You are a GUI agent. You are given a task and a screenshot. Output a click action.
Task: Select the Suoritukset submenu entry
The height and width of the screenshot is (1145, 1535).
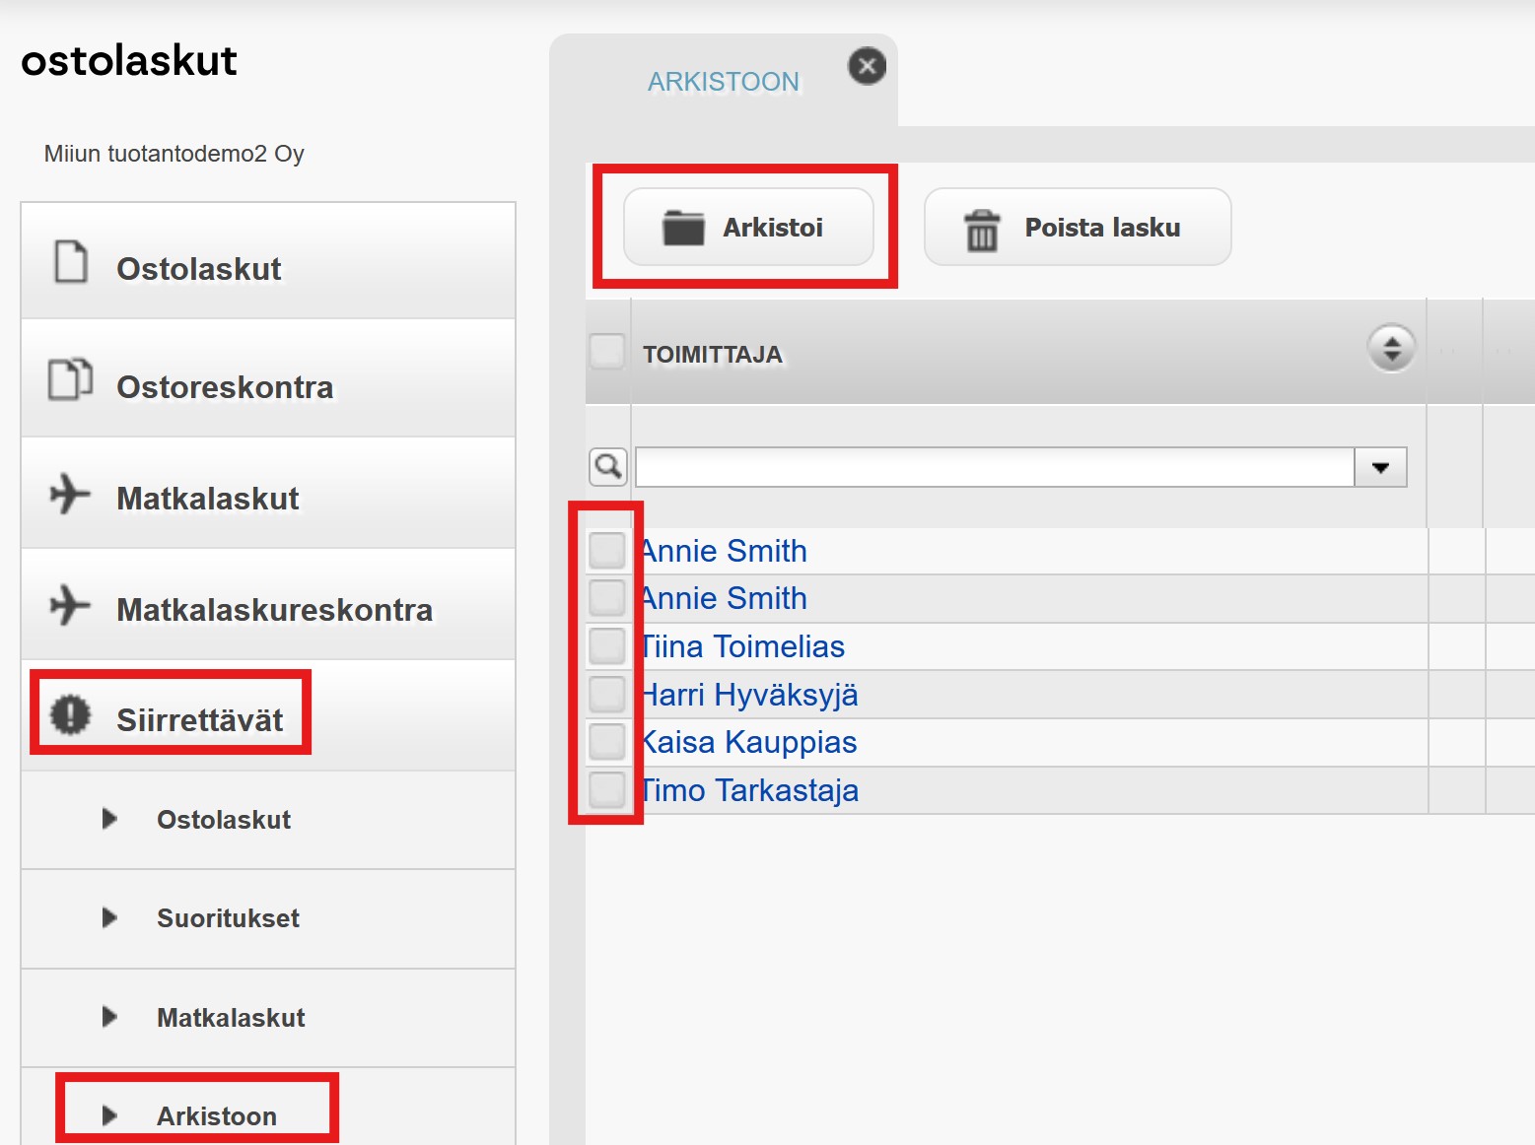(268, 918)
